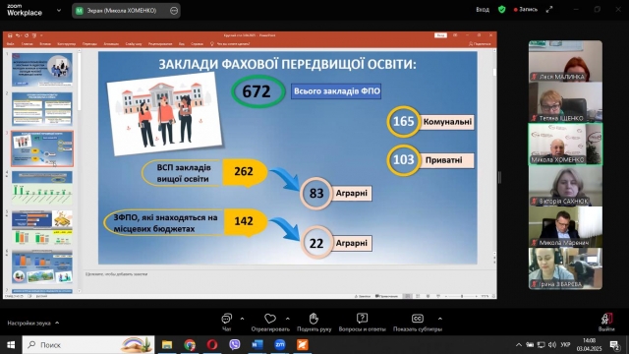The width and height of the screenshot is (629, 354).
Task: Click the Leave meeting icon
Action: (x=606, y=319)
